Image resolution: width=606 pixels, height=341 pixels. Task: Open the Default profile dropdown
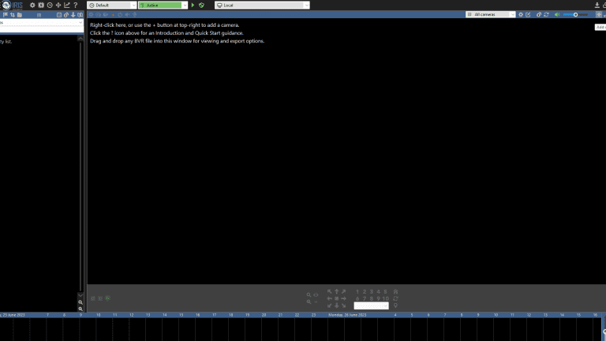[x=111, y=6]
